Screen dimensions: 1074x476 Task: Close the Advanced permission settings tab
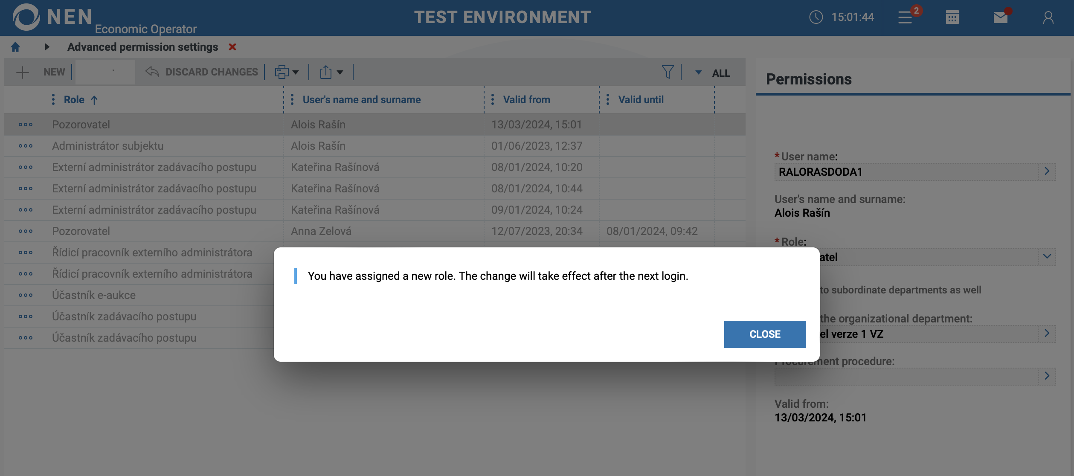pos(232,47)
